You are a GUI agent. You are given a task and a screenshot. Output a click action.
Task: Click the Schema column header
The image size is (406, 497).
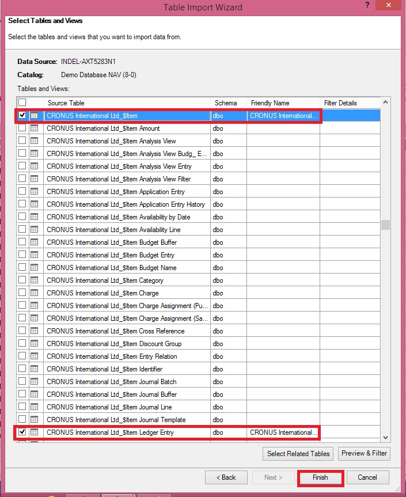(x=229, y=103)
